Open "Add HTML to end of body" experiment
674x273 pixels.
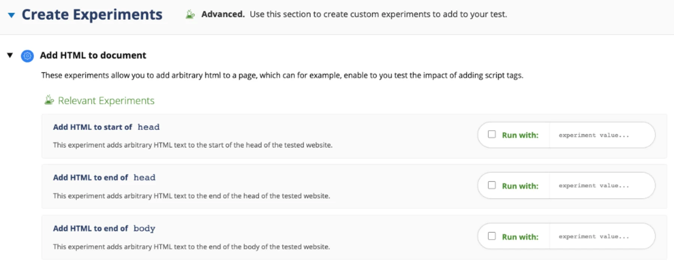(104, 228)
